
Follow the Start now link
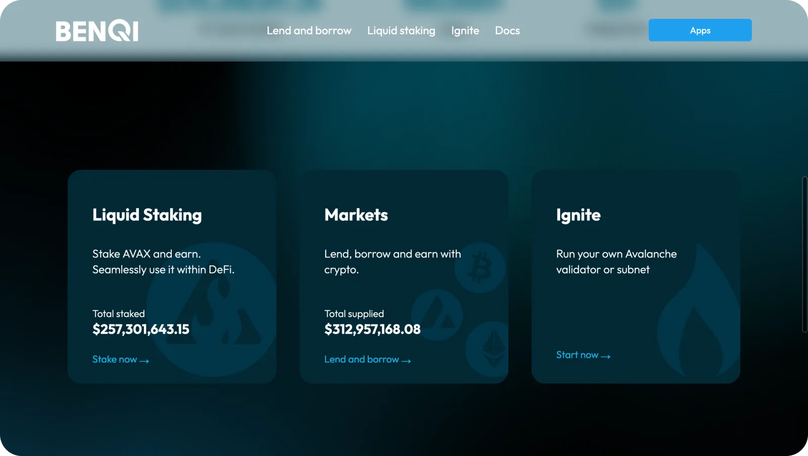coord(583,355)
